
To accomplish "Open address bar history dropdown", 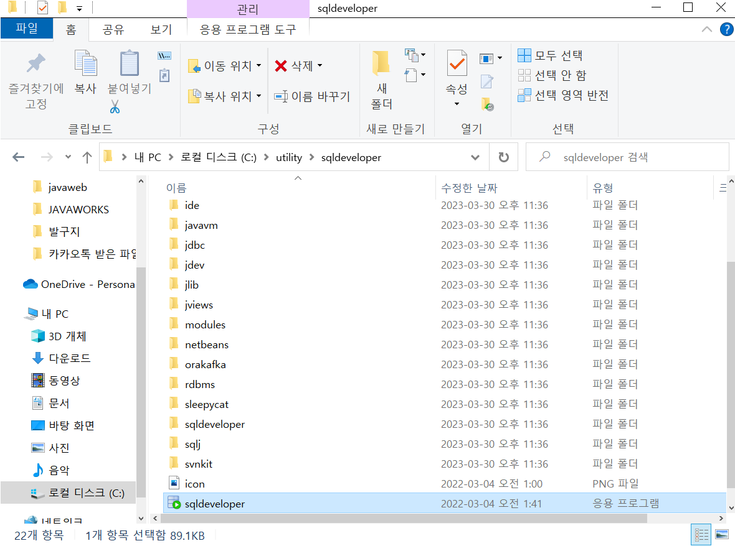I will pos(475,157).
